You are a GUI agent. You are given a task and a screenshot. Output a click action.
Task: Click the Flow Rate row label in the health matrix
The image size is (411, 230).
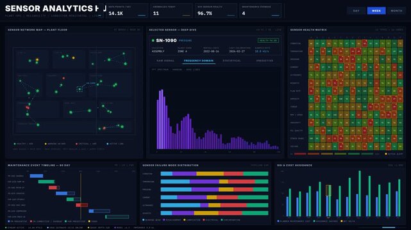coord(296,91)
